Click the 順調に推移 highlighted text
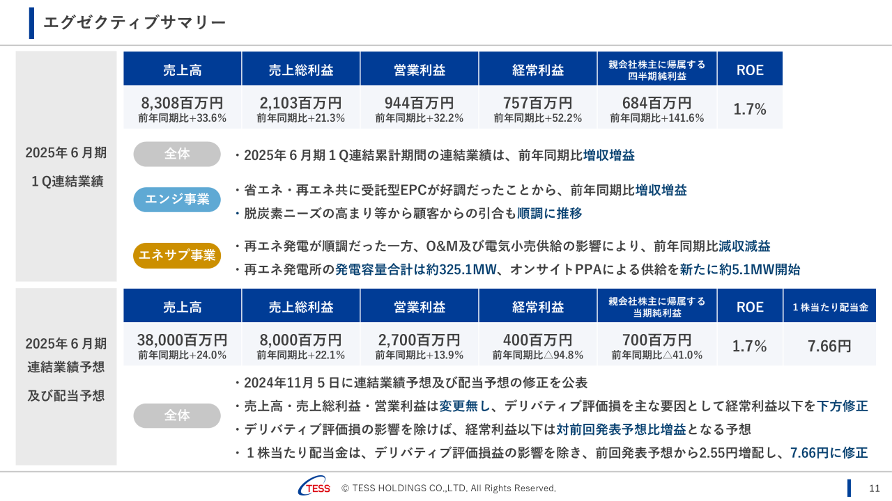The height and width of the screenshot is (501, 892). coord(549,214)
